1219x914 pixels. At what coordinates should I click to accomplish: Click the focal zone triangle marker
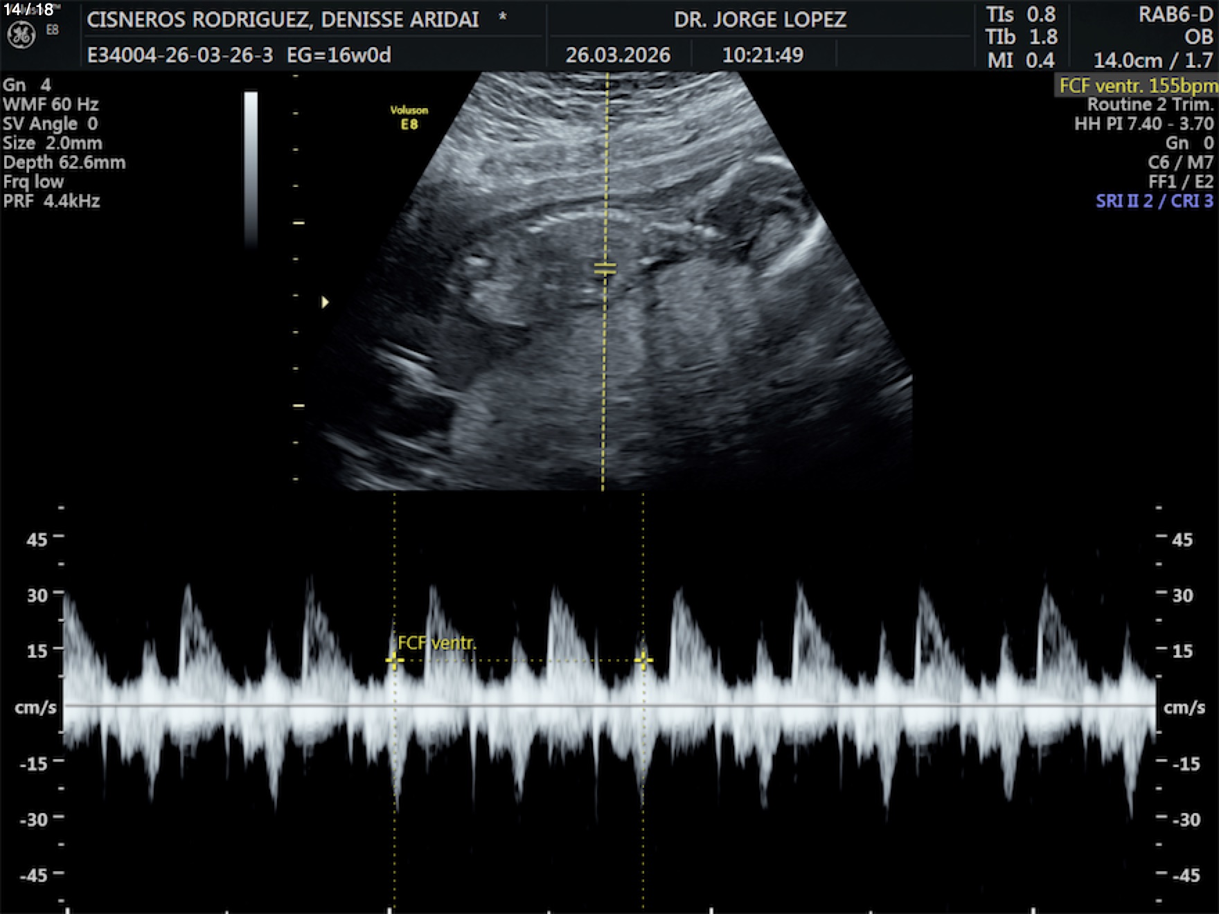tap(325, 302)
